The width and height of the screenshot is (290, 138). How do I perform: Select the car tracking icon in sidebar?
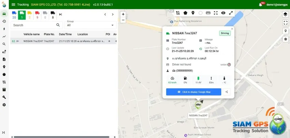pos(4,14)
